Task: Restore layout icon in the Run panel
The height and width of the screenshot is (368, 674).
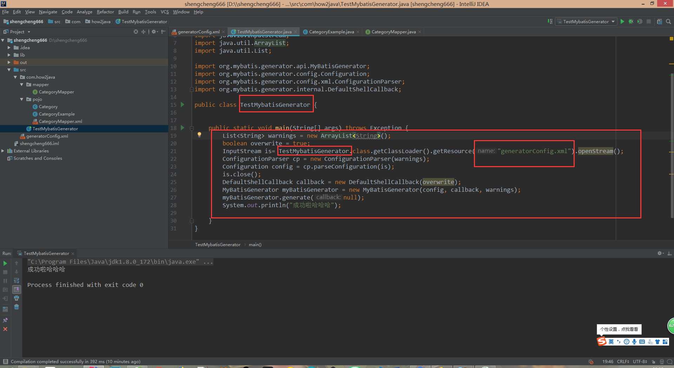Action: (5, 309)
